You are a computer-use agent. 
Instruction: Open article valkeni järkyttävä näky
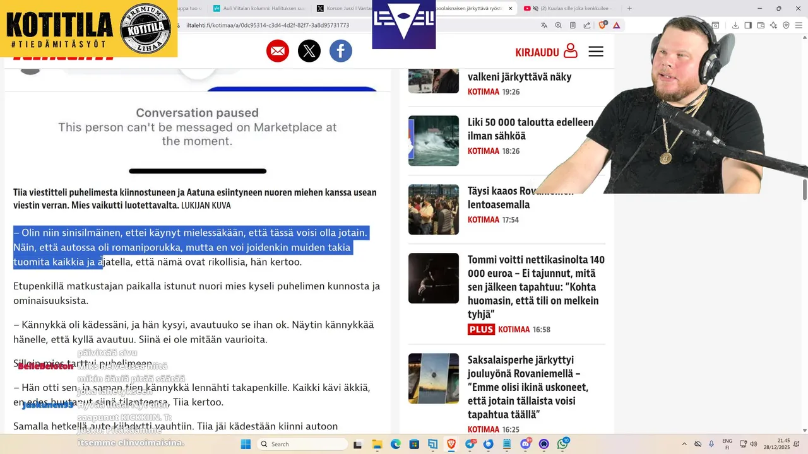[x=520, y=77]
